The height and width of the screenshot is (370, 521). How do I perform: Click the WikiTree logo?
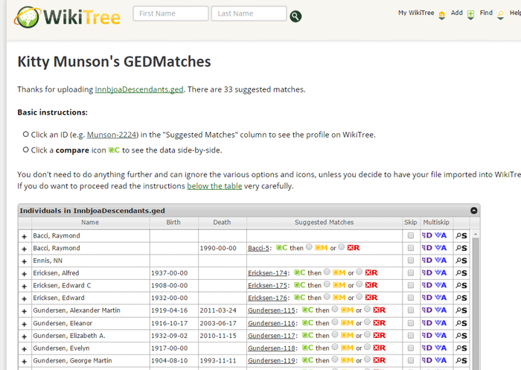tap(67, 16)
